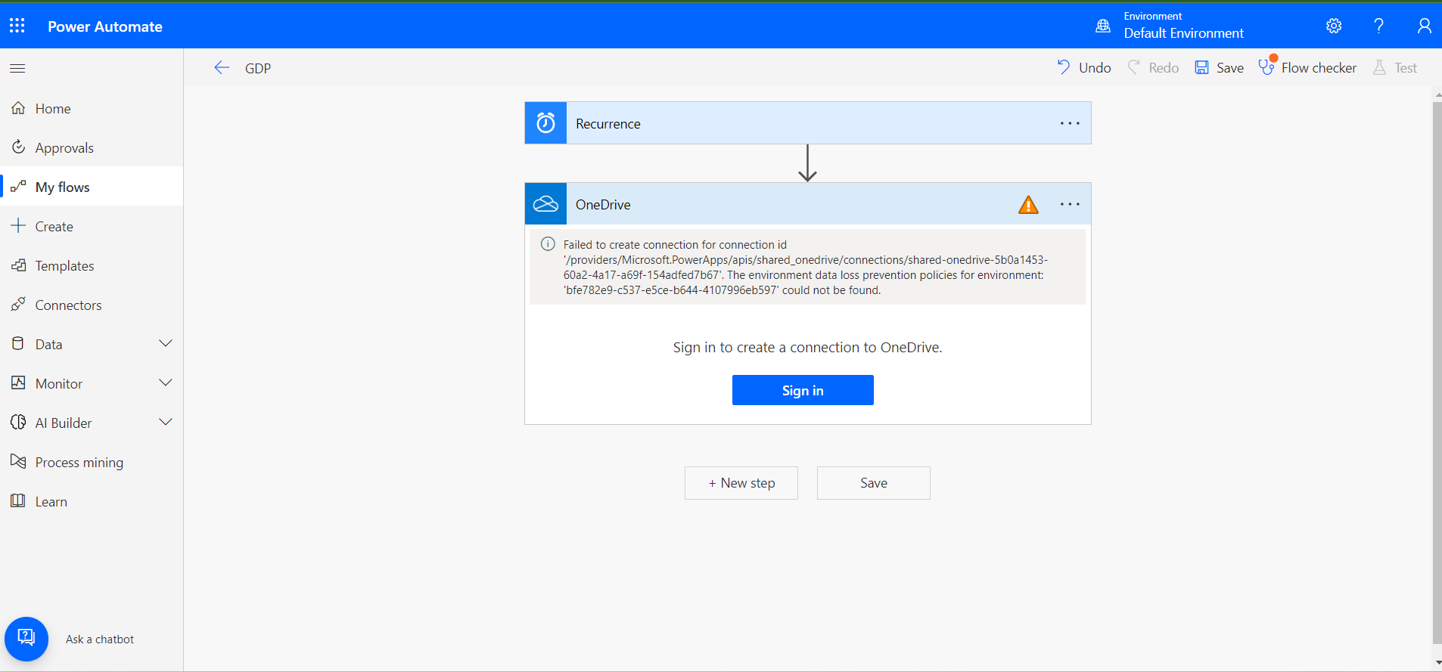
Task: Expand the AI Builder section chevron
Action: 166,423
